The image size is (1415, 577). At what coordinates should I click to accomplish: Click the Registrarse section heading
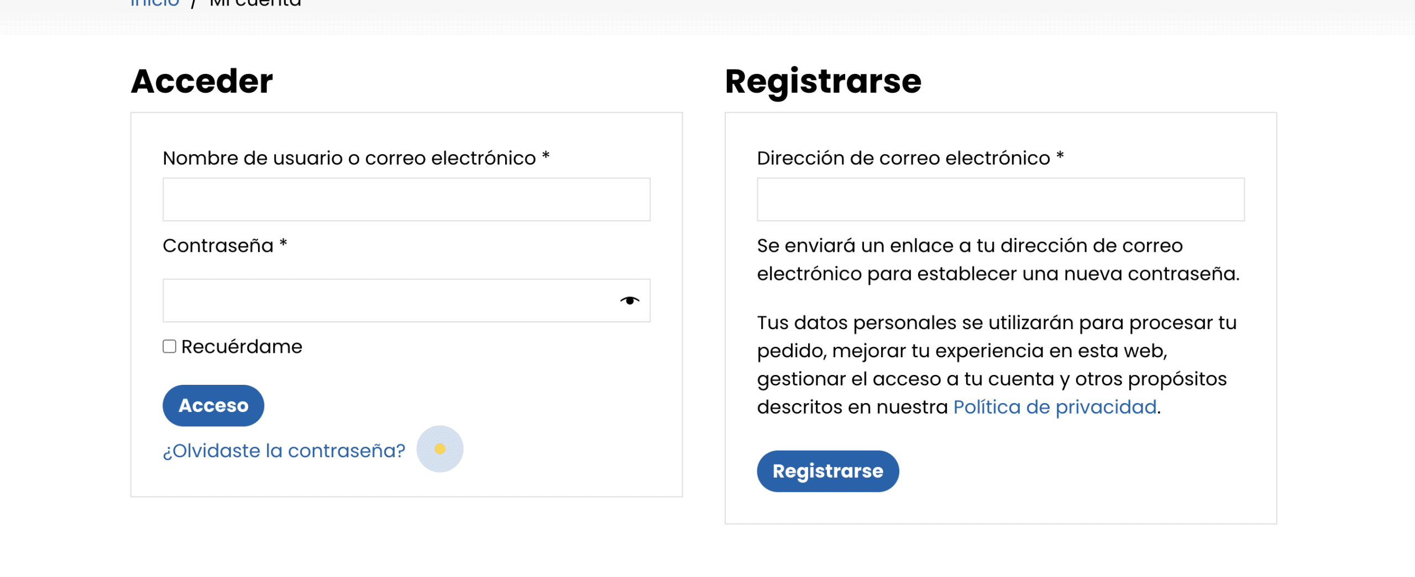tap(823, 81)
